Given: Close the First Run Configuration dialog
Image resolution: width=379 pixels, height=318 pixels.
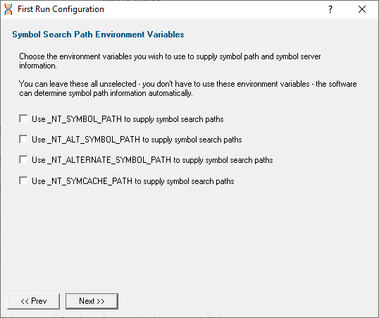Looking at the screenshot, I should coord(362,9).
